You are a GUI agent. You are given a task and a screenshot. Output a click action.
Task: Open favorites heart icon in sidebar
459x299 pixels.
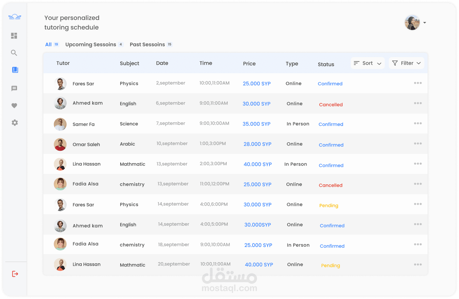coord(14,105)
